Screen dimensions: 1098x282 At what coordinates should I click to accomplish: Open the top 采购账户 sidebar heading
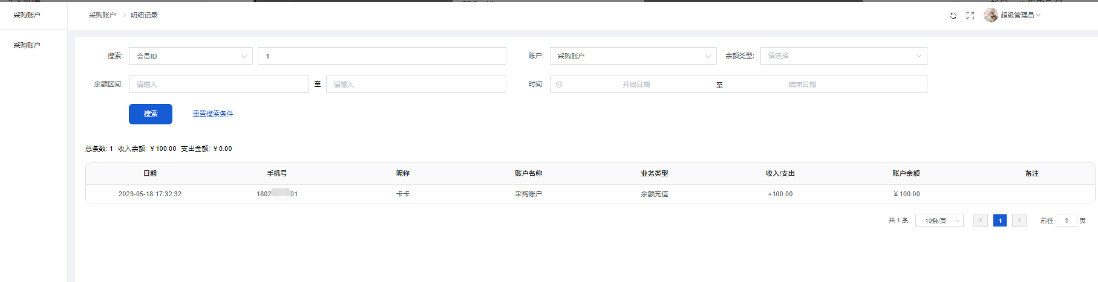[27, 15]
